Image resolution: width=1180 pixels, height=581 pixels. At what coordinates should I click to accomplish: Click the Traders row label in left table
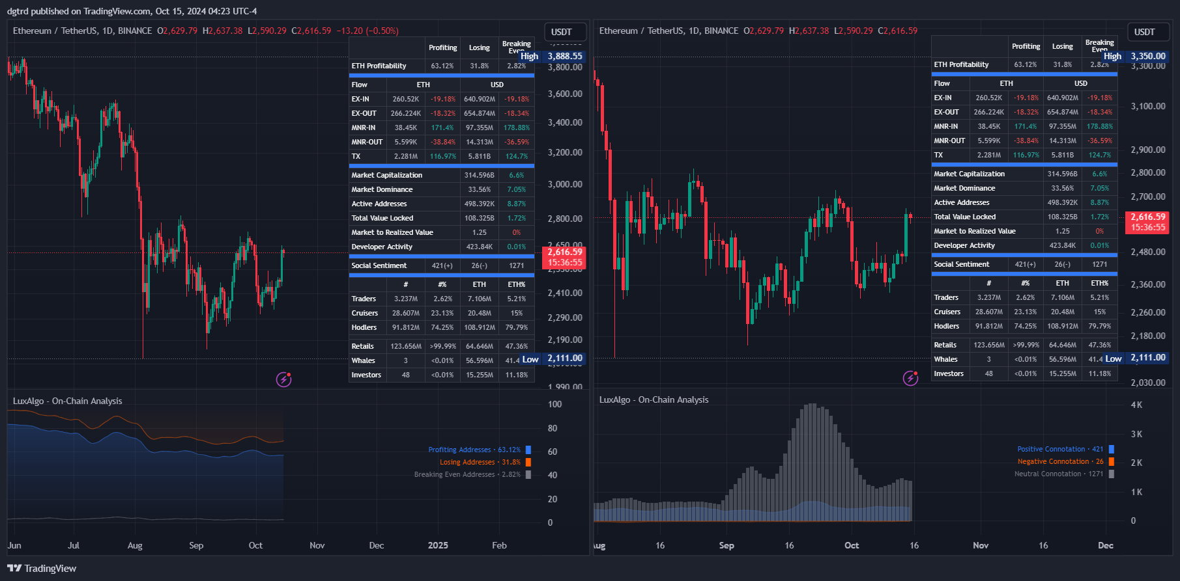pyautogui.click(x=364, y=299)
